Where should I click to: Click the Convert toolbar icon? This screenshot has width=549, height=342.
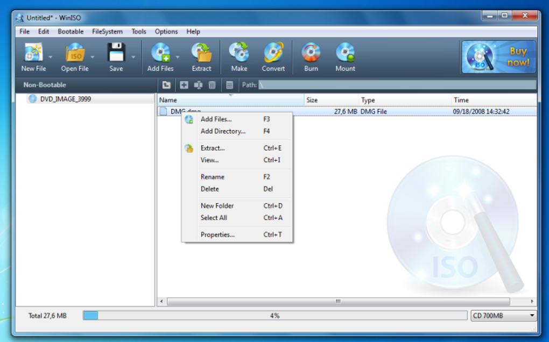pyautogui.click(x=273, y=53)
